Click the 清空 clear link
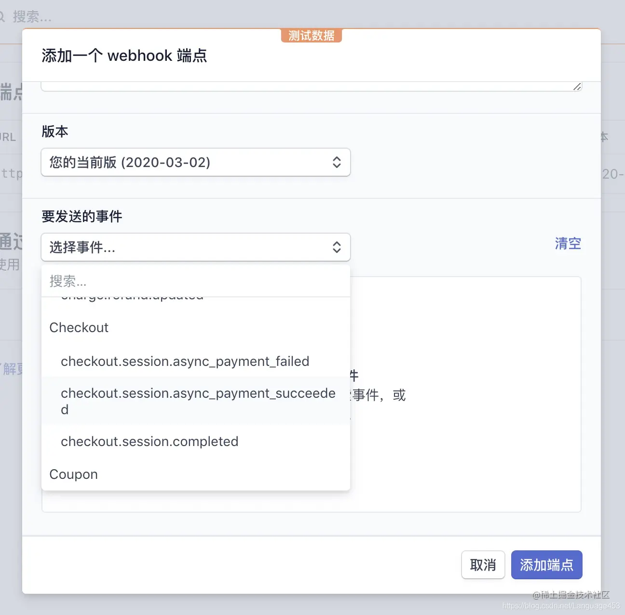The width and height of the screenshot is (625, 615). tap(568, 243)
